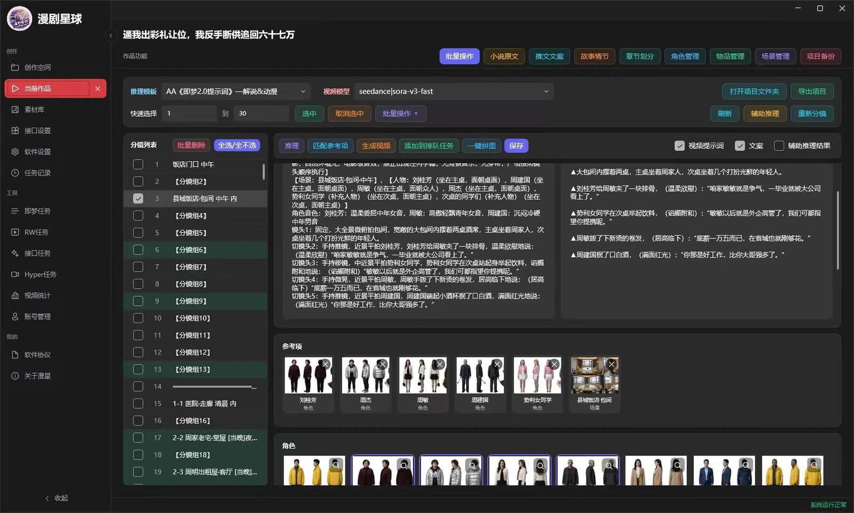The image size is (854, 513).
Task: Magnify the beige-coat character card
Action: 678,465
